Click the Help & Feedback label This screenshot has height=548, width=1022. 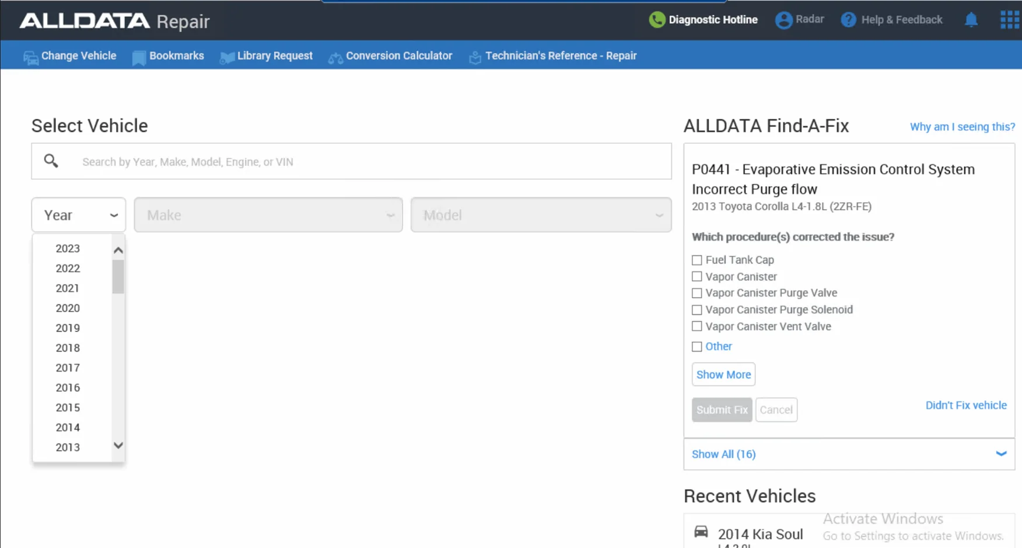coord(902,20)
